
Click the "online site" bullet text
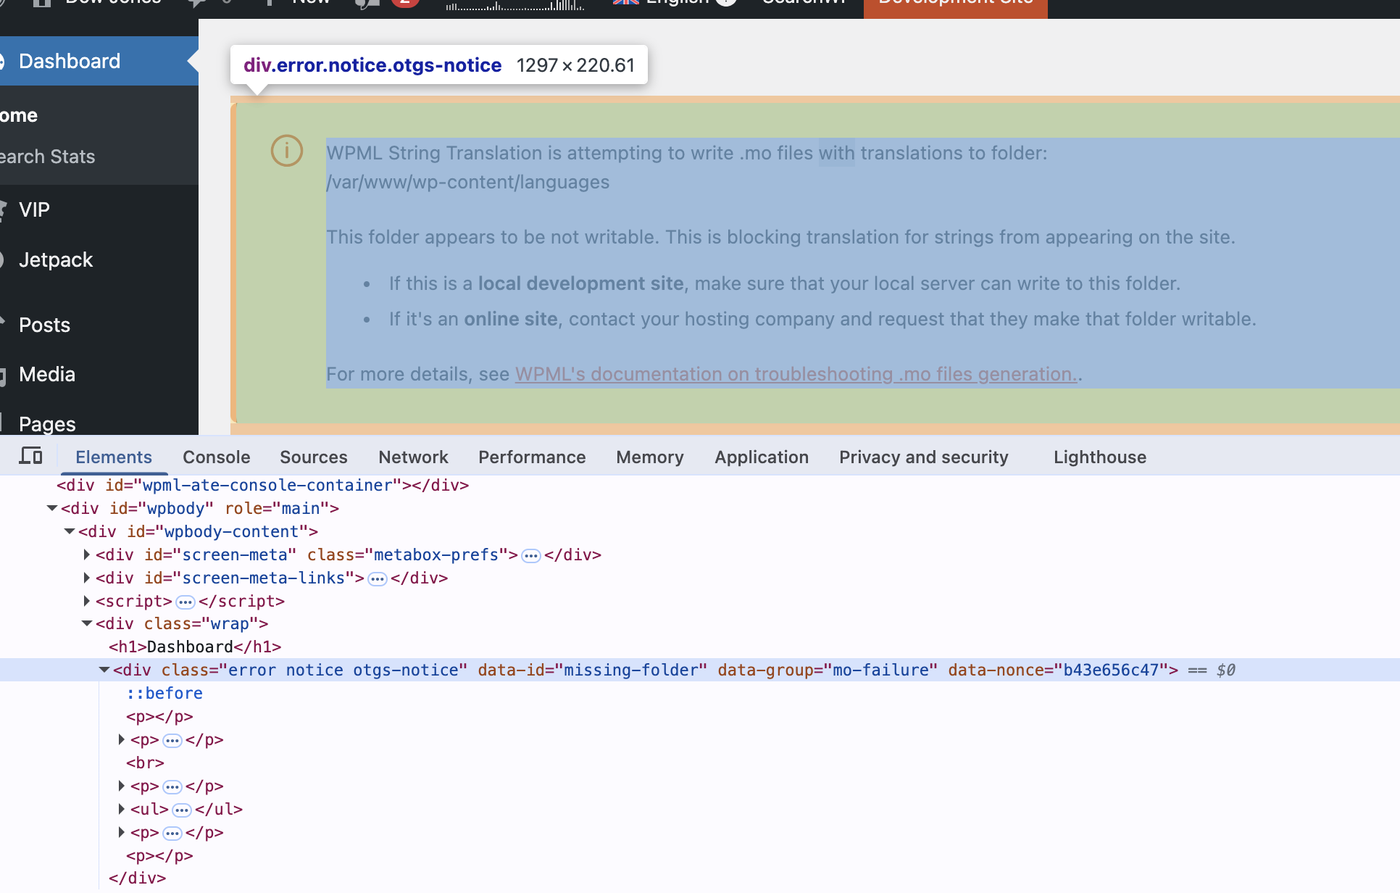coord(511,319)
